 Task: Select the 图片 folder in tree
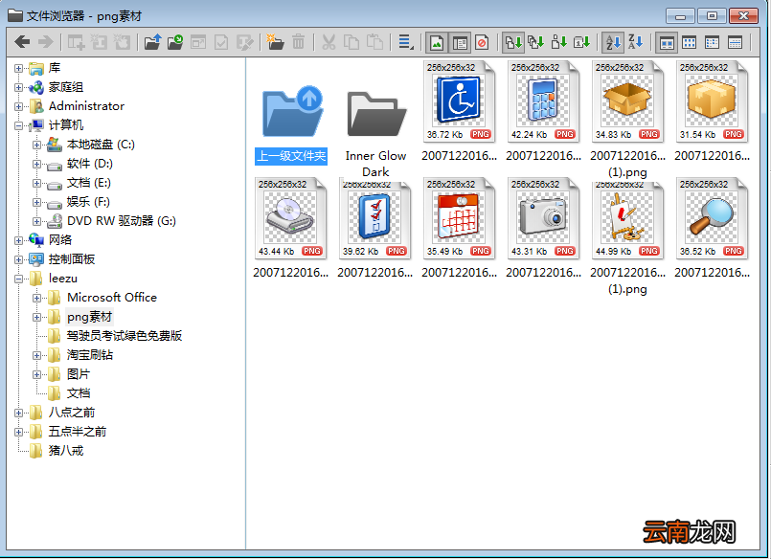coord(79,374)
